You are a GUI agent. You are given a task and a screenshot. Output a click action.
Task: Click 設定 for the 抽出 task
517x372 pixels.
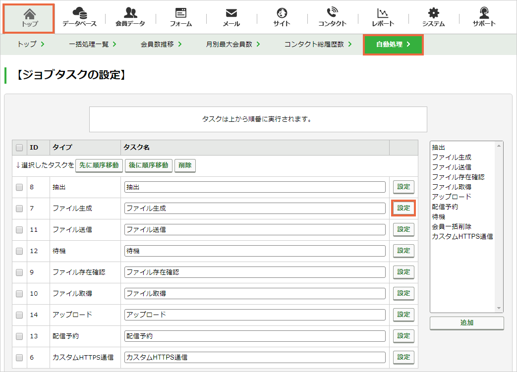tap(403, 187)
